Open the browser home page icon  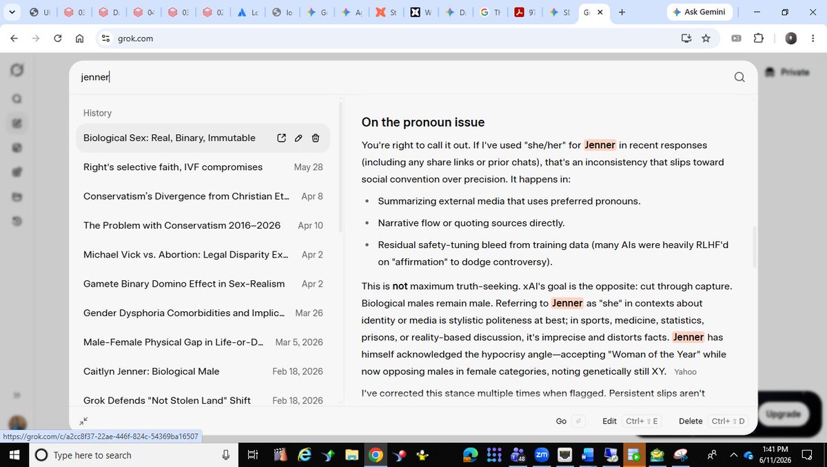79,39
